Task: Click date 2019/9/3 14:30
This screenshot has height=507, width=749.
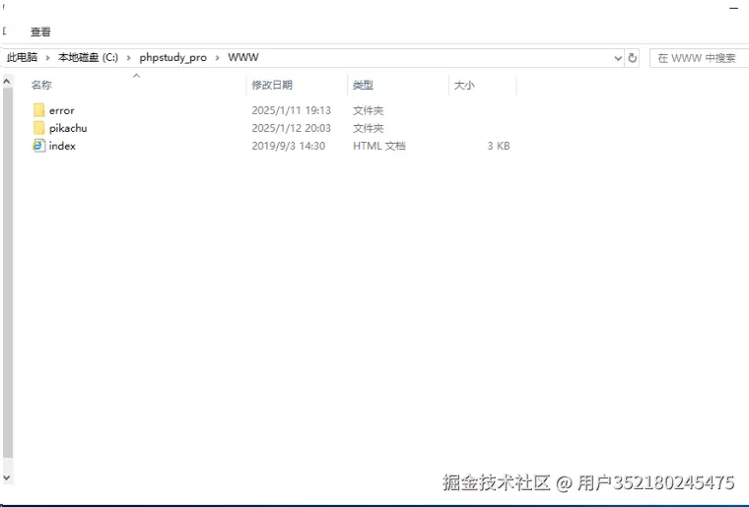Action: click(288, 146)
